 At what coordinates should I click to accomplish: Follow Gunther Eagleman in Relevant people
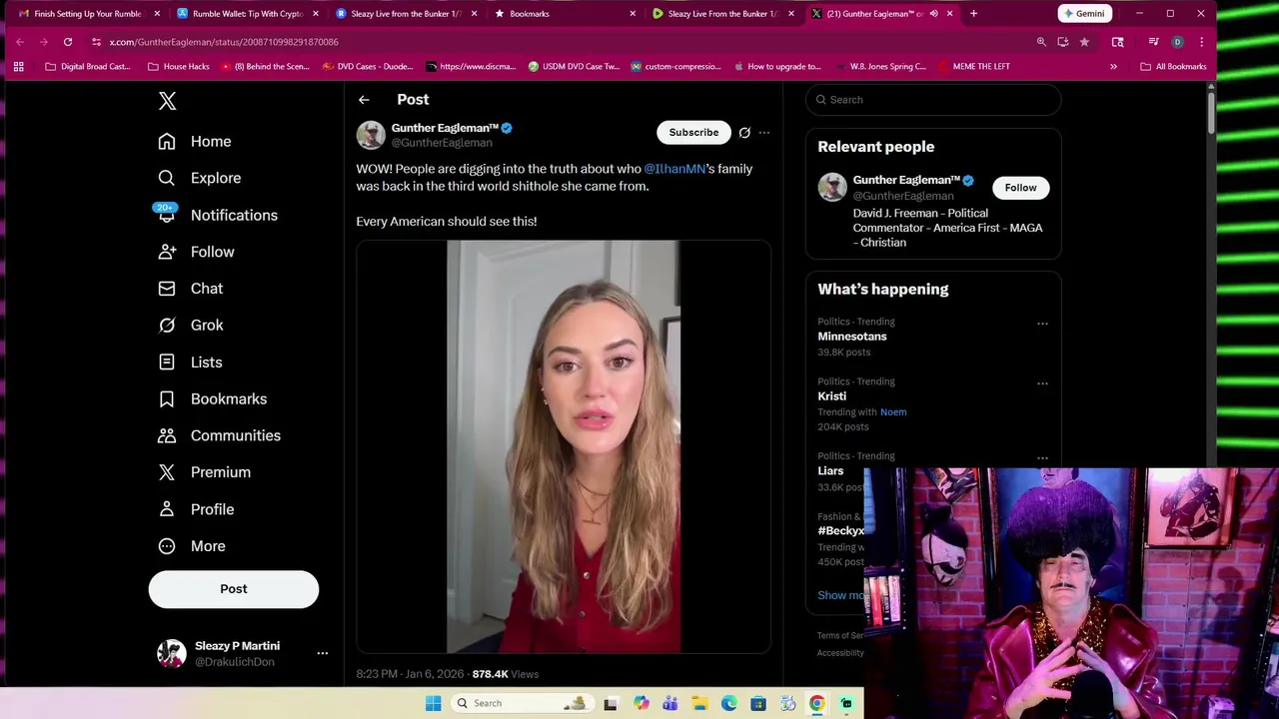pyautogui.click(x=1020, y=188)
